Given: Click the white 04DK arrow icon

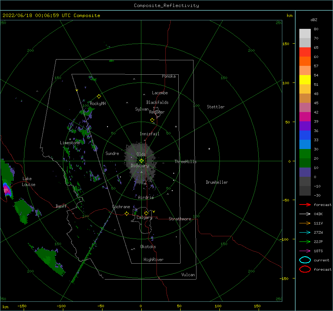Looking at the screenshot, I should [x=305, y=214].
